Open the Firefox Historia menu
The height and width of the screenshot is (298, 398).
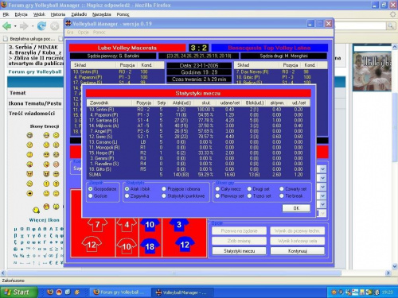tap(58, 14)
